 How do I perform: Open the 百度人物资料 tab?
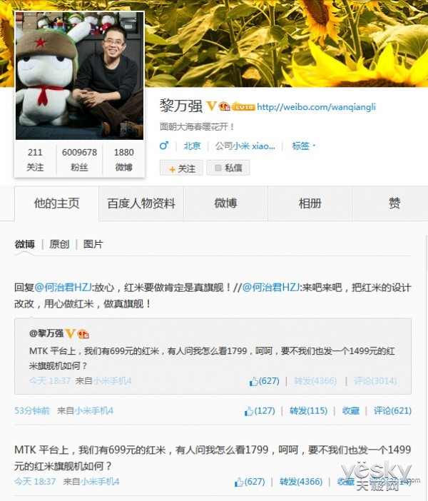click(x=141, y=203)
